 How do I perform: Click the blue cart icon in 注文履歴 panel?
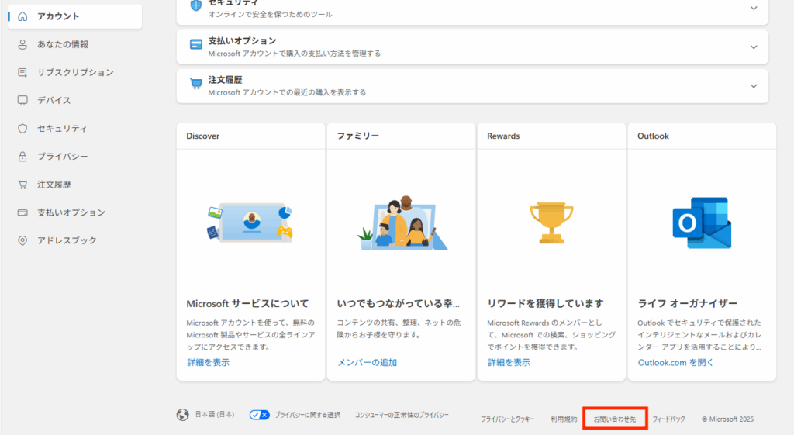(196, 84)
